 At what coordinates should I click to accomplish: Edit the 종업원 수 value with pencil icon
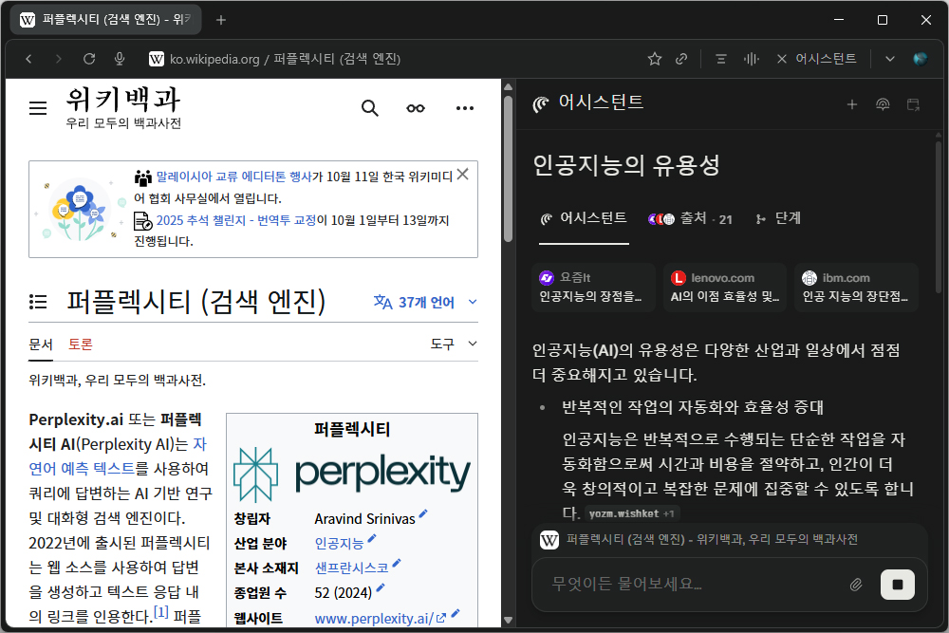tap(381, 587)
